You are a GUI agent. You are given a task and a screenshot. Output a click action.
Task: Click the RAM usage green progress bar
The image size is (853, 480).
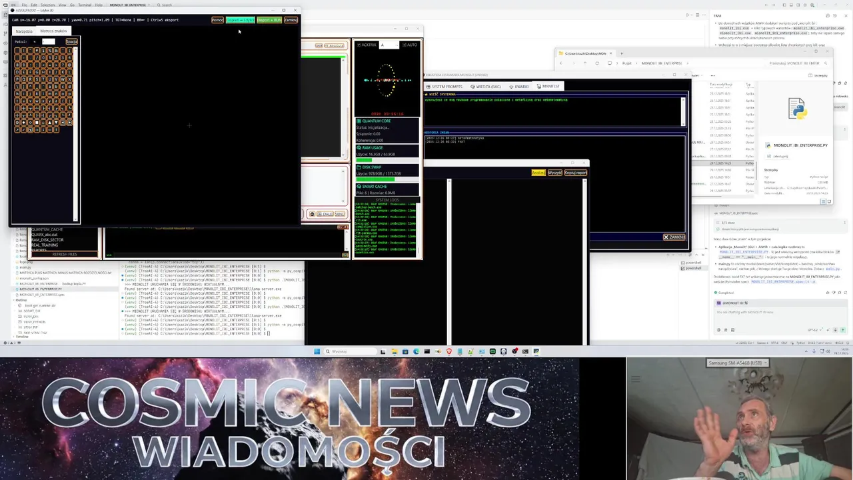pyautogui.click(x=364, y=160)
